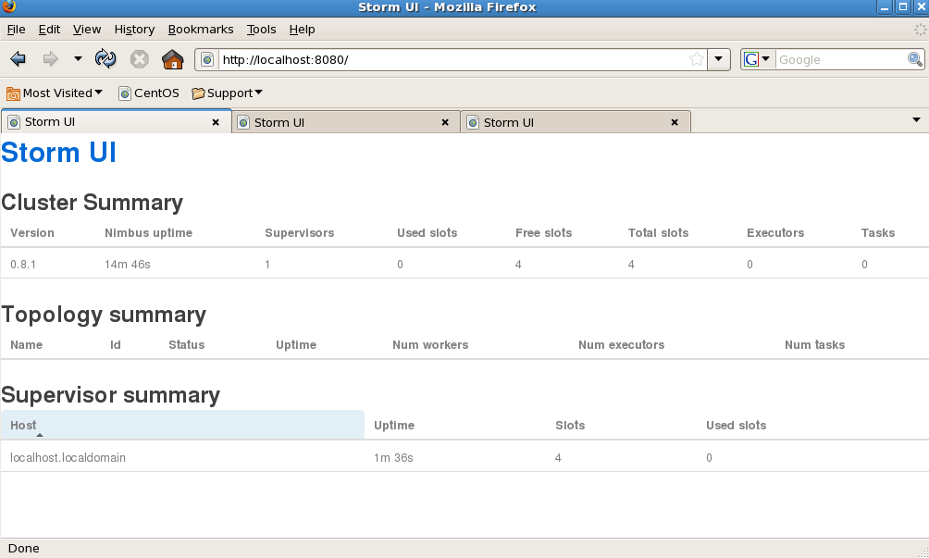Screen dimensions: 929x558
Task: Open the Edit menu
Action: coord(49,29)
